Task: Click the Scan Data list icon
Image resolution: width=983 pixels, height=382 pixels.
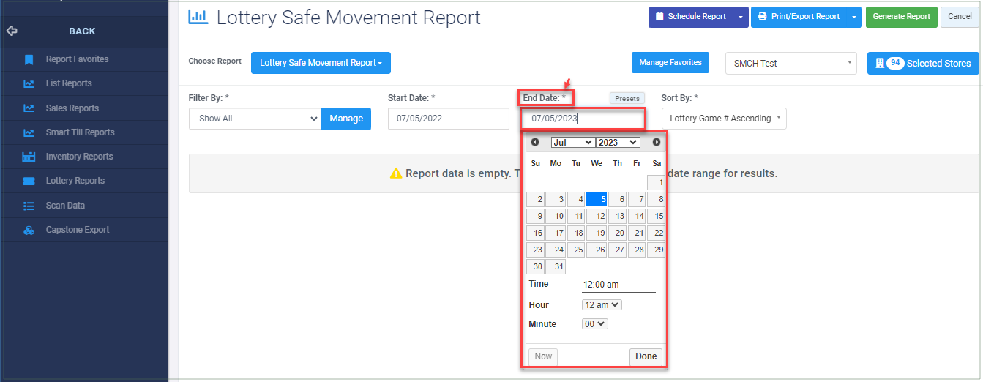Action: coord(29,206)
